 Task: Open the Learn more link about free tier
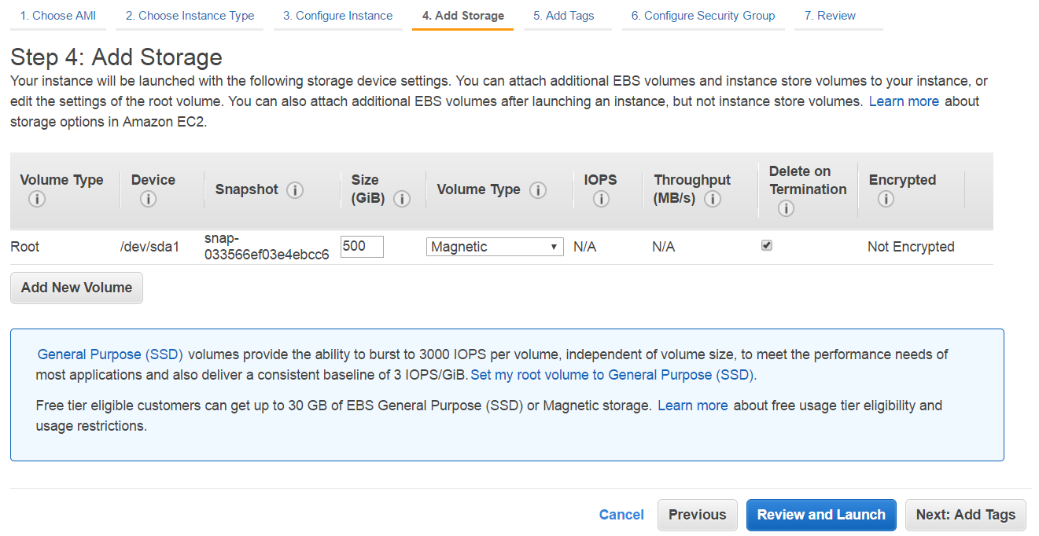coord(693,405)
